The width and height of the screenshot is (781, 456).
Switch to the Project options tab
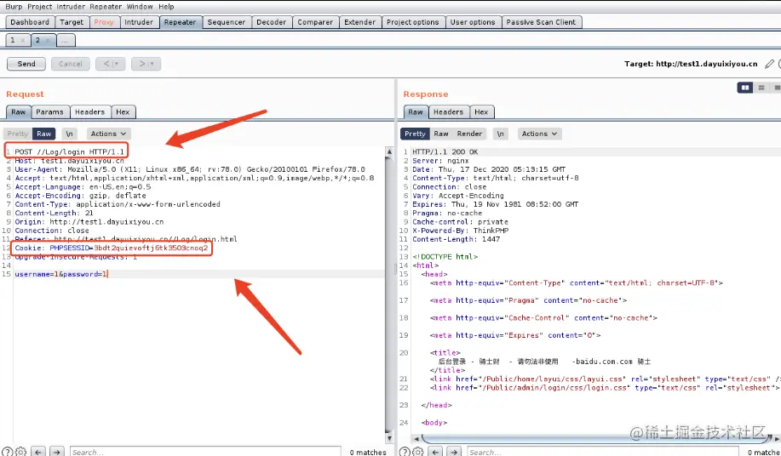tap(412, 22)
